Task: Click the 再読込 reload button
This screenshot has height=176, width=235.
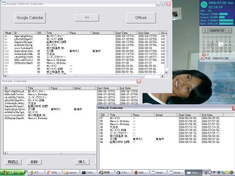Action: [x=13, y=162]
